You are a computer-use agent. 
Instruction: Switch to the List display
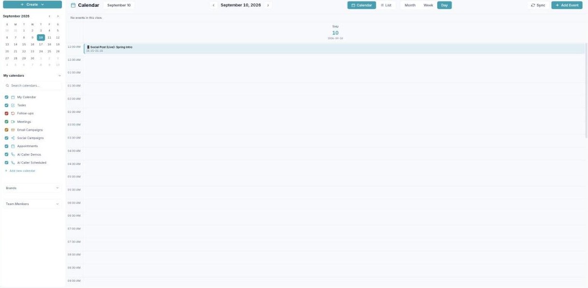pos(386,5)
